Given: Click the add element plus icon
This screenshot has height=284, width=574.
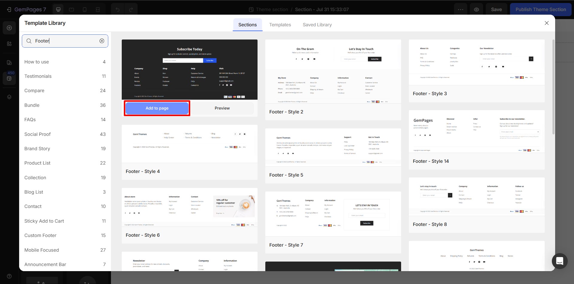Looking at the screenshot, I should click(x=9, y=28).
